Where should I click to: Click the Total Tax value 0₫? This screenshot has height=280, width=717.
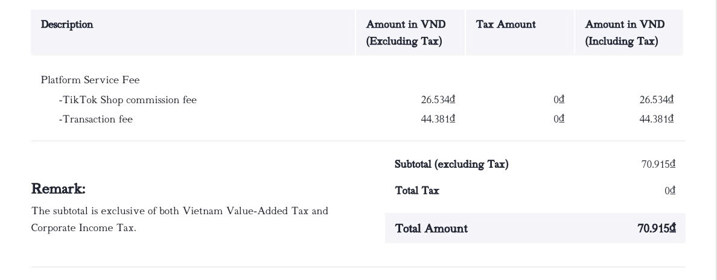(x=671, y=191)
